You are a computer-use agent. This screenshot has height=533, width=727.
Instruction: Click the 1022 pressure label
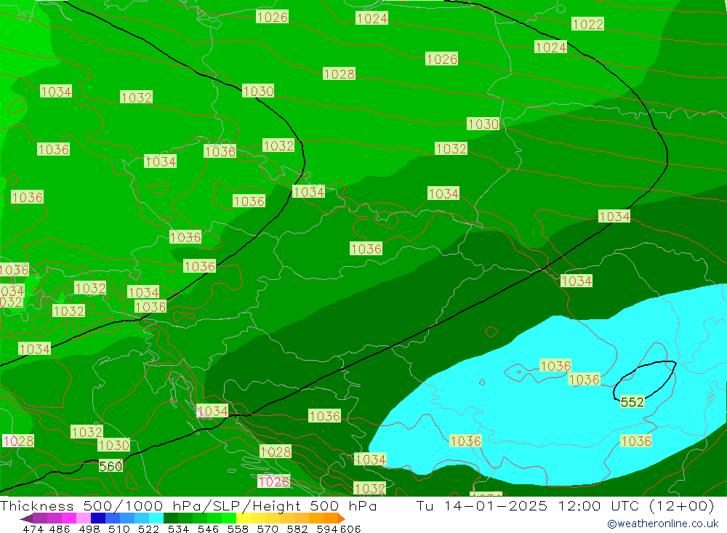click(x=587, y=24)
